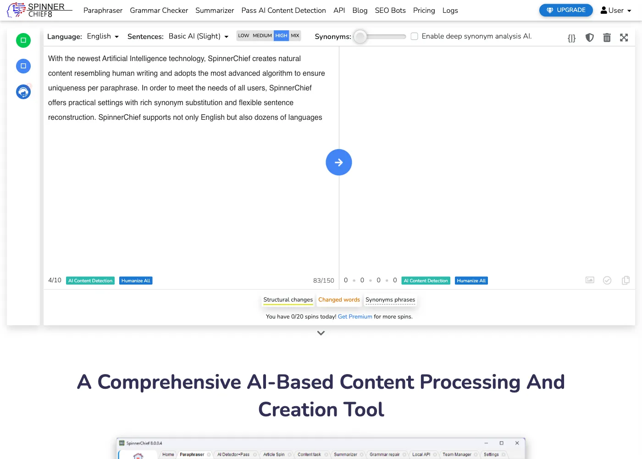642x459 pixels.
Task: Go to the Pricing page
Action: point(424,10)
